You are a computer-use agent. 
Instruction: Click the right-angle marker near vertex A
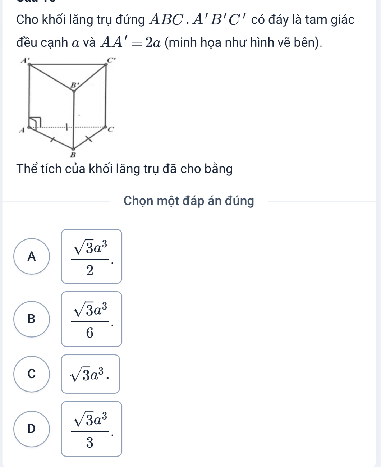point(35,122)
